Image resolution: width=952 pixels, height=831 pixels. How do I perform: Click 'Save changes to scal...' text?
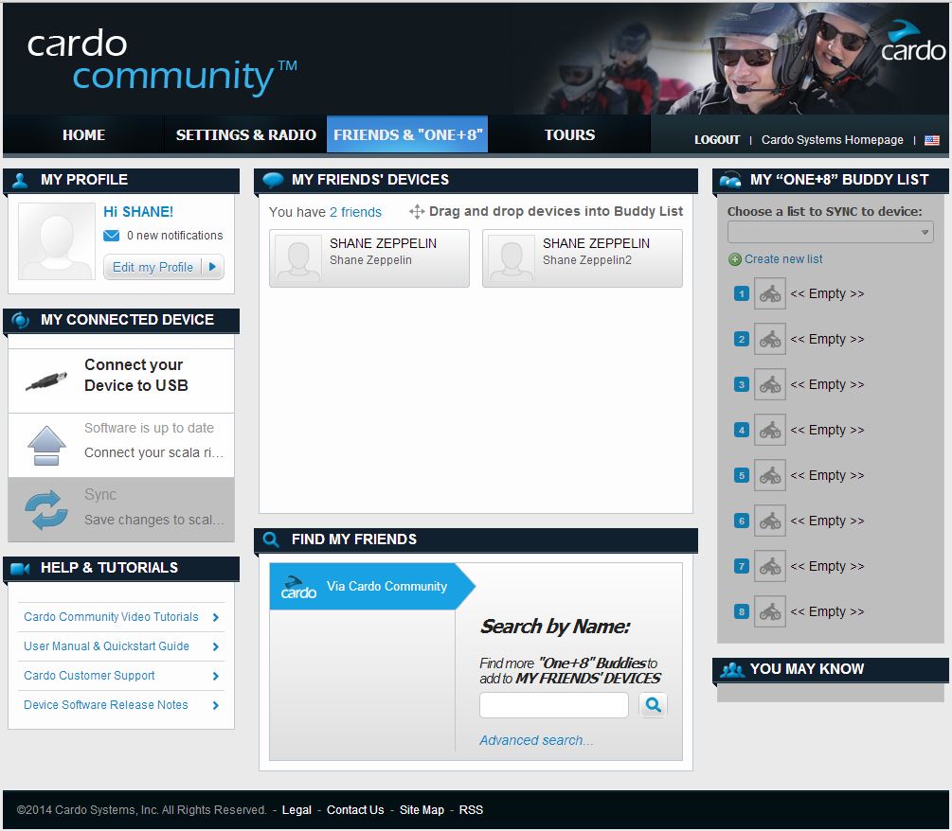point(154,520)
